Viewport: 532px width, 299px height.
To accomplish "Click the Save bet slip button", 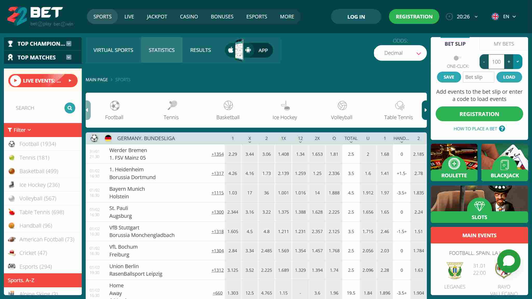I will click(449, 77).
